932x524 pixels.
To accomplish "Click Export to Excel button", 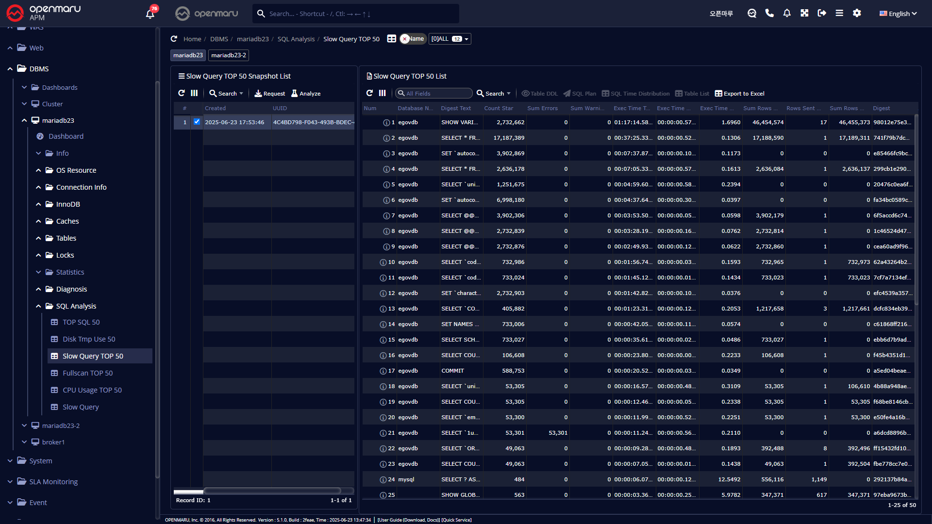I will pos(739,94).
